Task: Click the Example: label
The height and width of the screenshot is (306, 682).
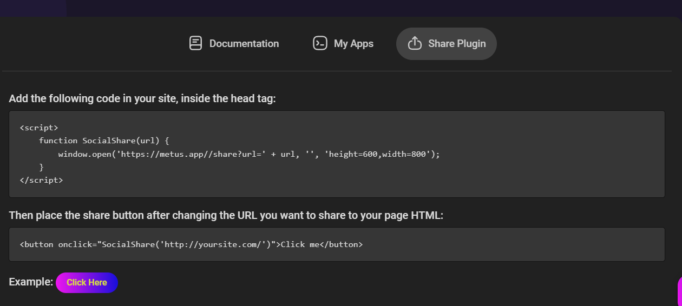Action: point(31,282)
